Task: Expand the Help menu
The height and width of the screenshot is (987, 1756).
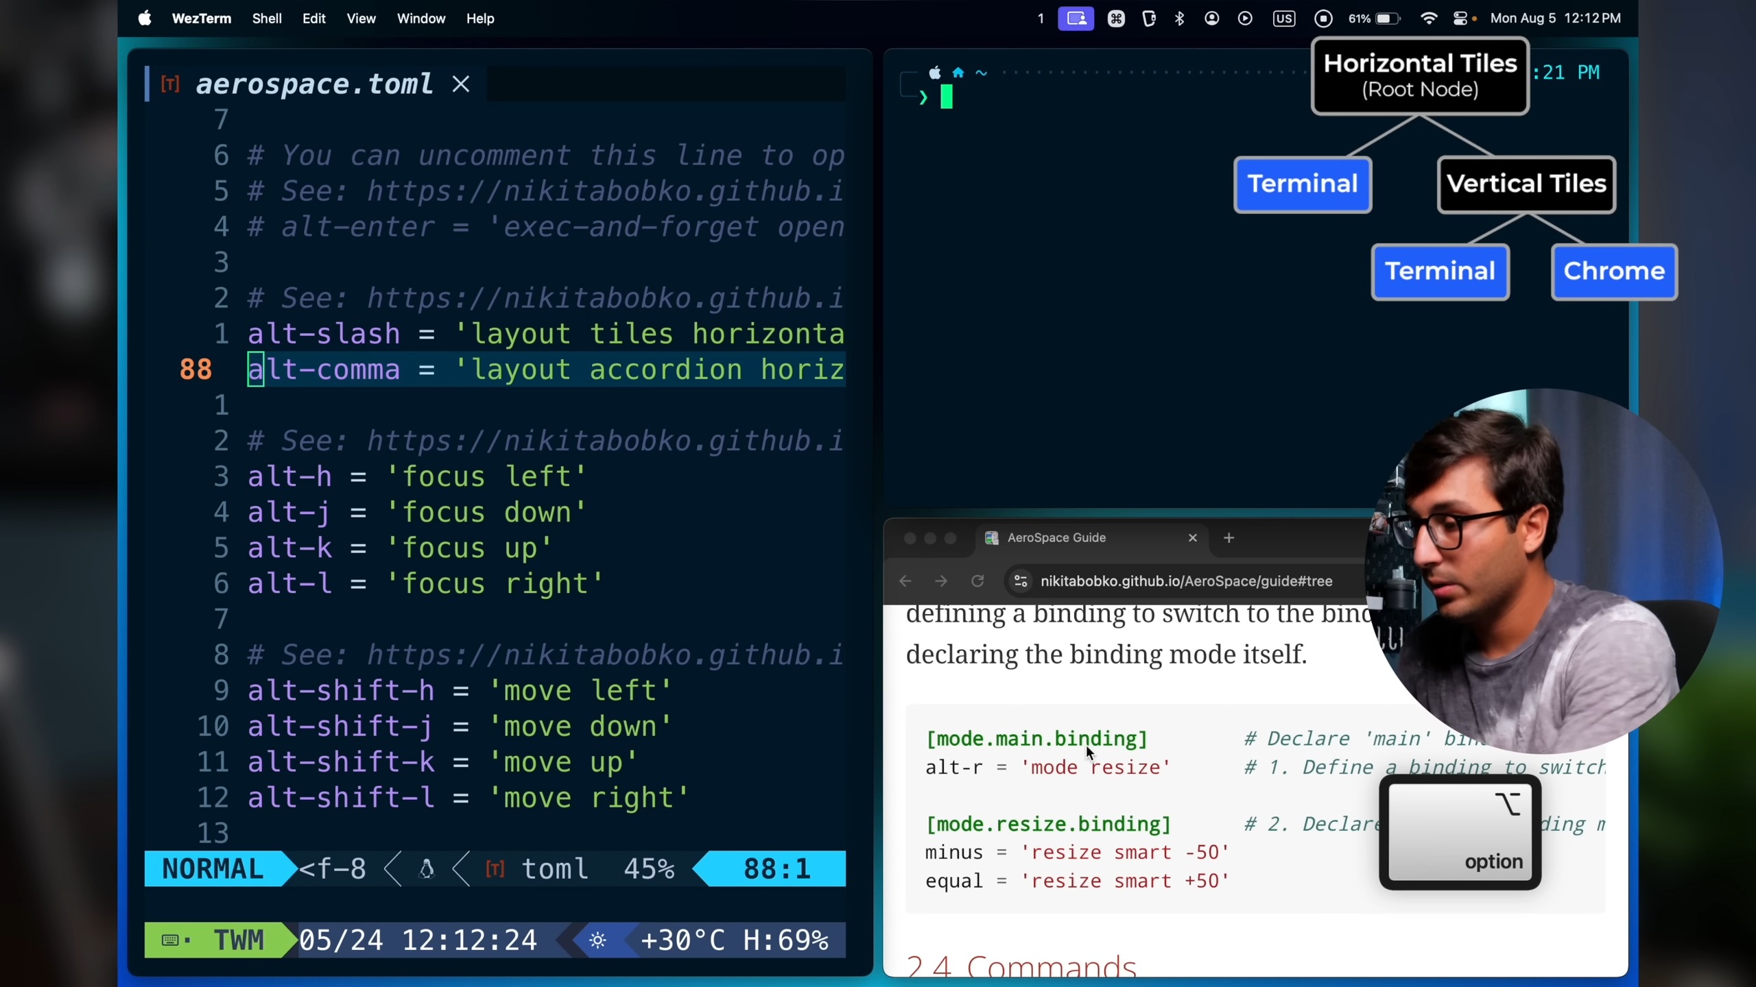Action: 480,19
